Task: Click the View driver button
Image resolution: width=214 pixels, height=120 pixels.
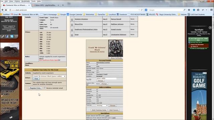Action: tap(36, 79)
